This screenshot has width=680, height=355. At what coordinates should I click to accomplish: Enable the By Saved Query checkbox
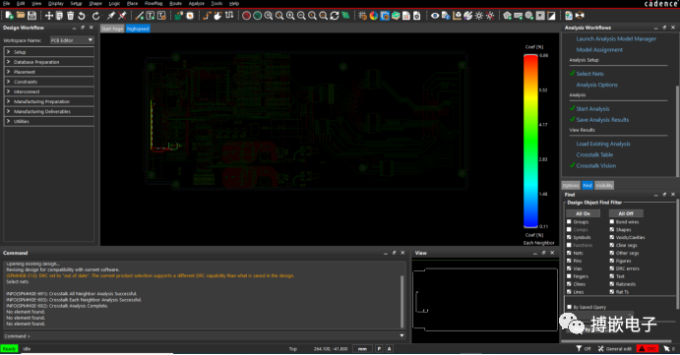coord(570,307)
